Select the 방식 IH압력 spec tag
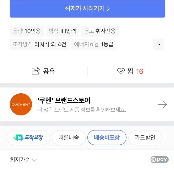This screenshot has height=174, width=174. tap(62, 31)
